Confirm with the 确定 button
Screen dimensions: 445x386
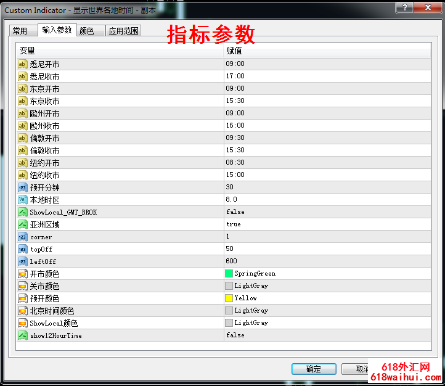(314, 369)
